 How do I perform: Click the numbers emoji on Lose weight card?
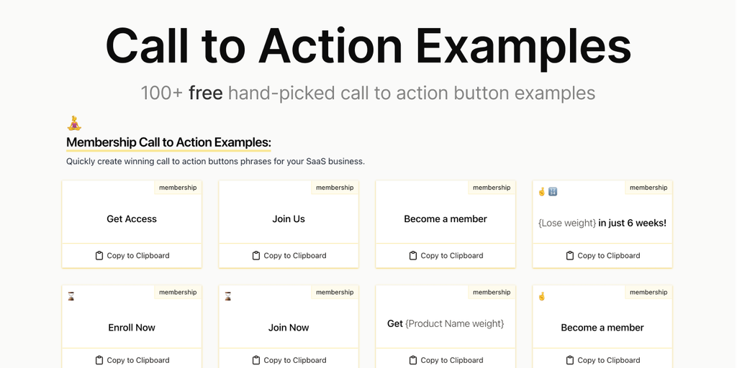553,191
